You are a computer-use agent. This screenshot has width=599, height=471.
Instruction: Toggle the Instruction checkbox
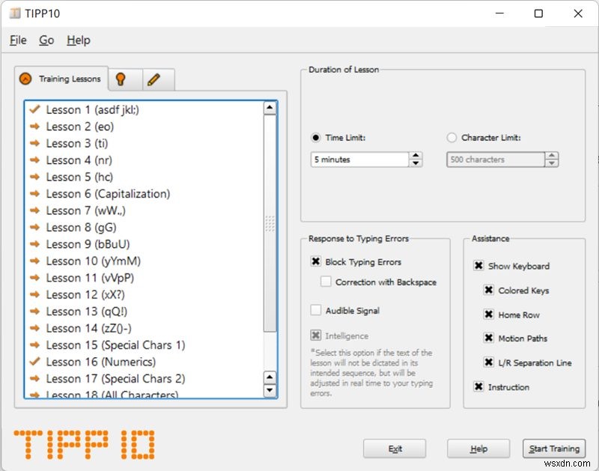[478, 386]
